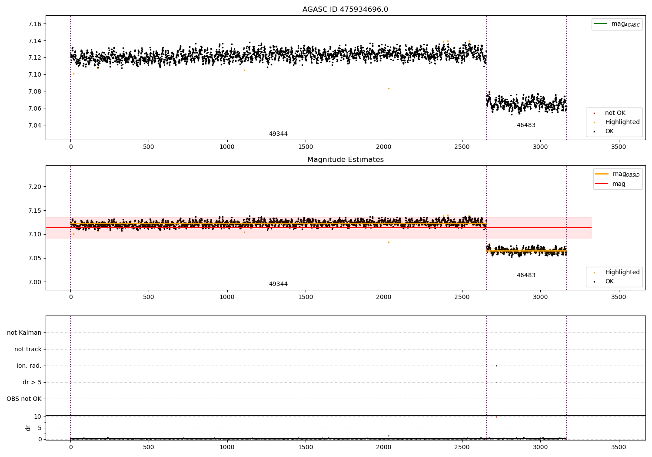The image size is (652, 457).
Task: Click the 7.12 y-axis tick label
Action: tap(35, 57)
